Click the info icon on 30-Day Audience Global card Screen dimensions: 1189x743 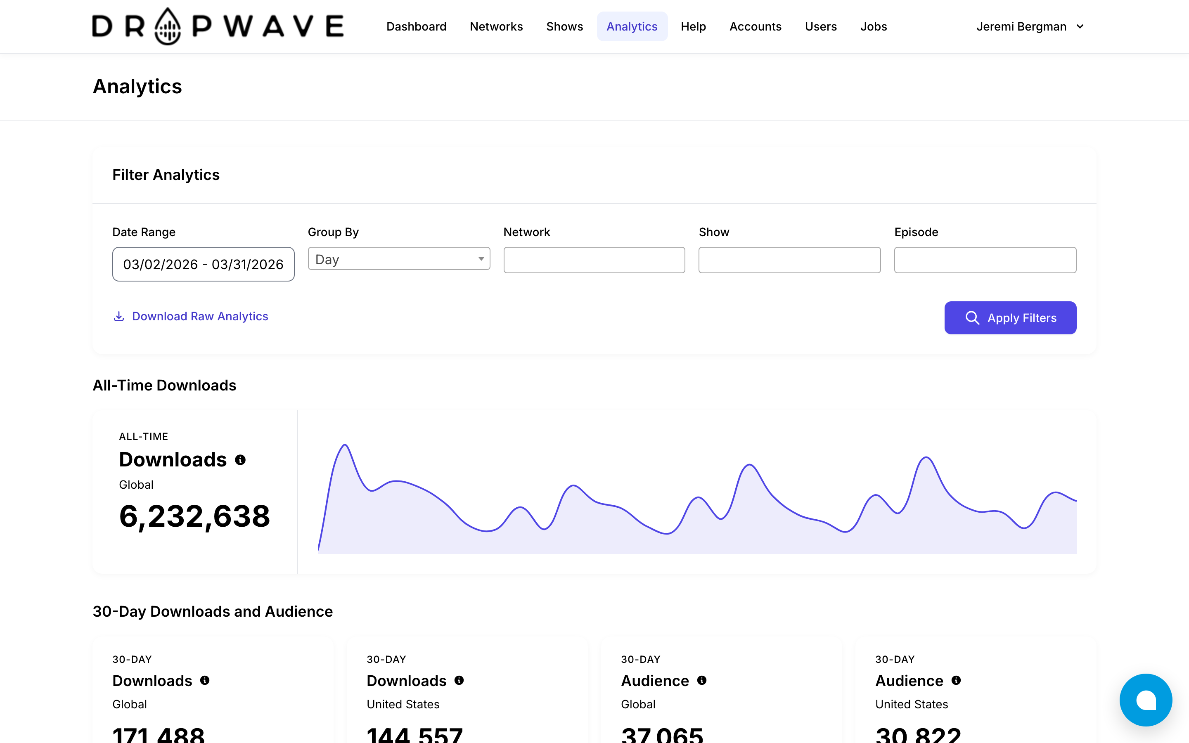coord(701,681)
